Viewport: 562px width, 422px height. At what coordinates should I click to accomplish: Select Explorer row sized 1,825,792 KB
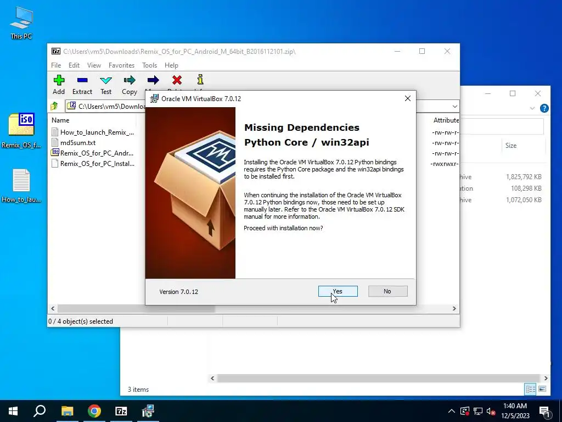(x=503, y=177)
